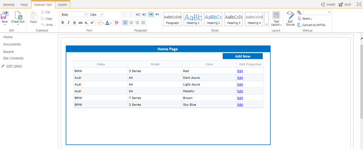Toggle italic formatting
363x149 pixels.
click(68, 23)
